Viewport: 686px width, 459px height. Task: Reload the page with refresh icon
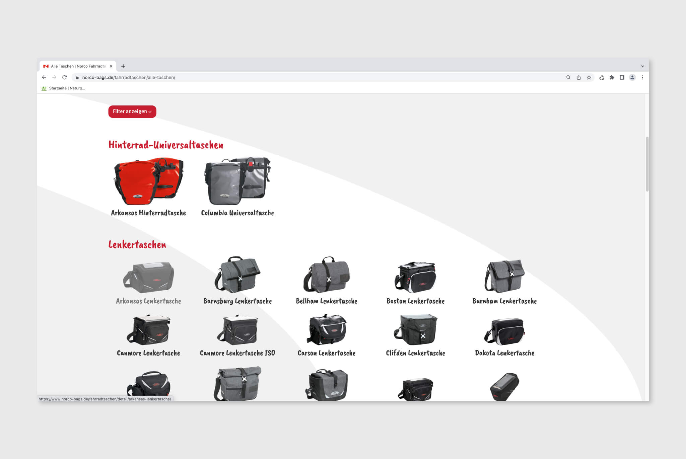click(x=65, y=77)
